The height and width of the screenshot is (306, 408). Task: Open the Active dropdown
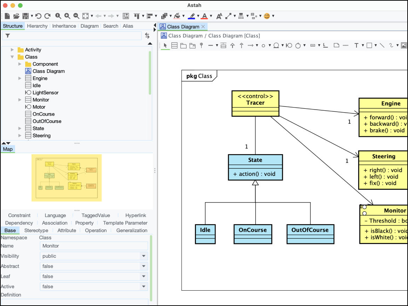[x=144, y=286]
